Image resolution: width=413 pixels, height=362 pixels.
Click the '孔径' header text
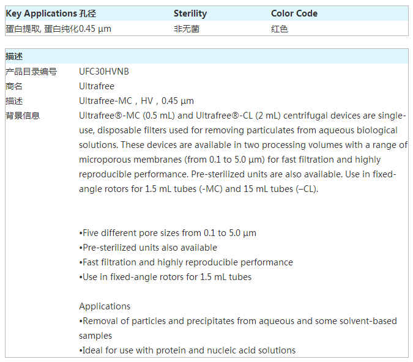[x=87, y=13]
